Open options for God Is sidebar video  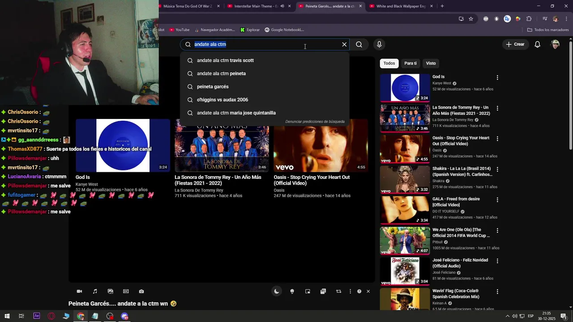(497, 77)
